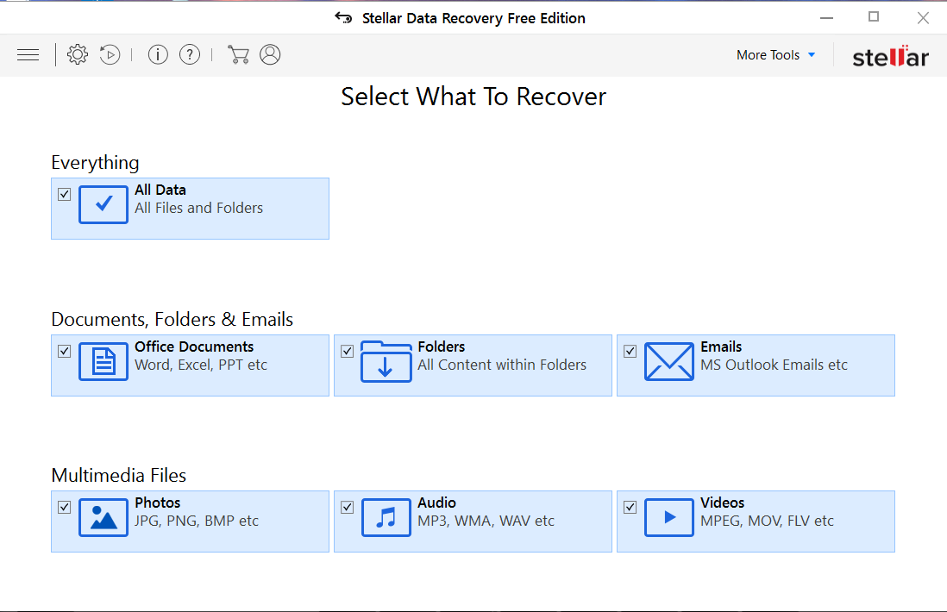Click the 'All Files and Folders' text
This screenshot has width=947, height=612.
[x=198, y=209]
